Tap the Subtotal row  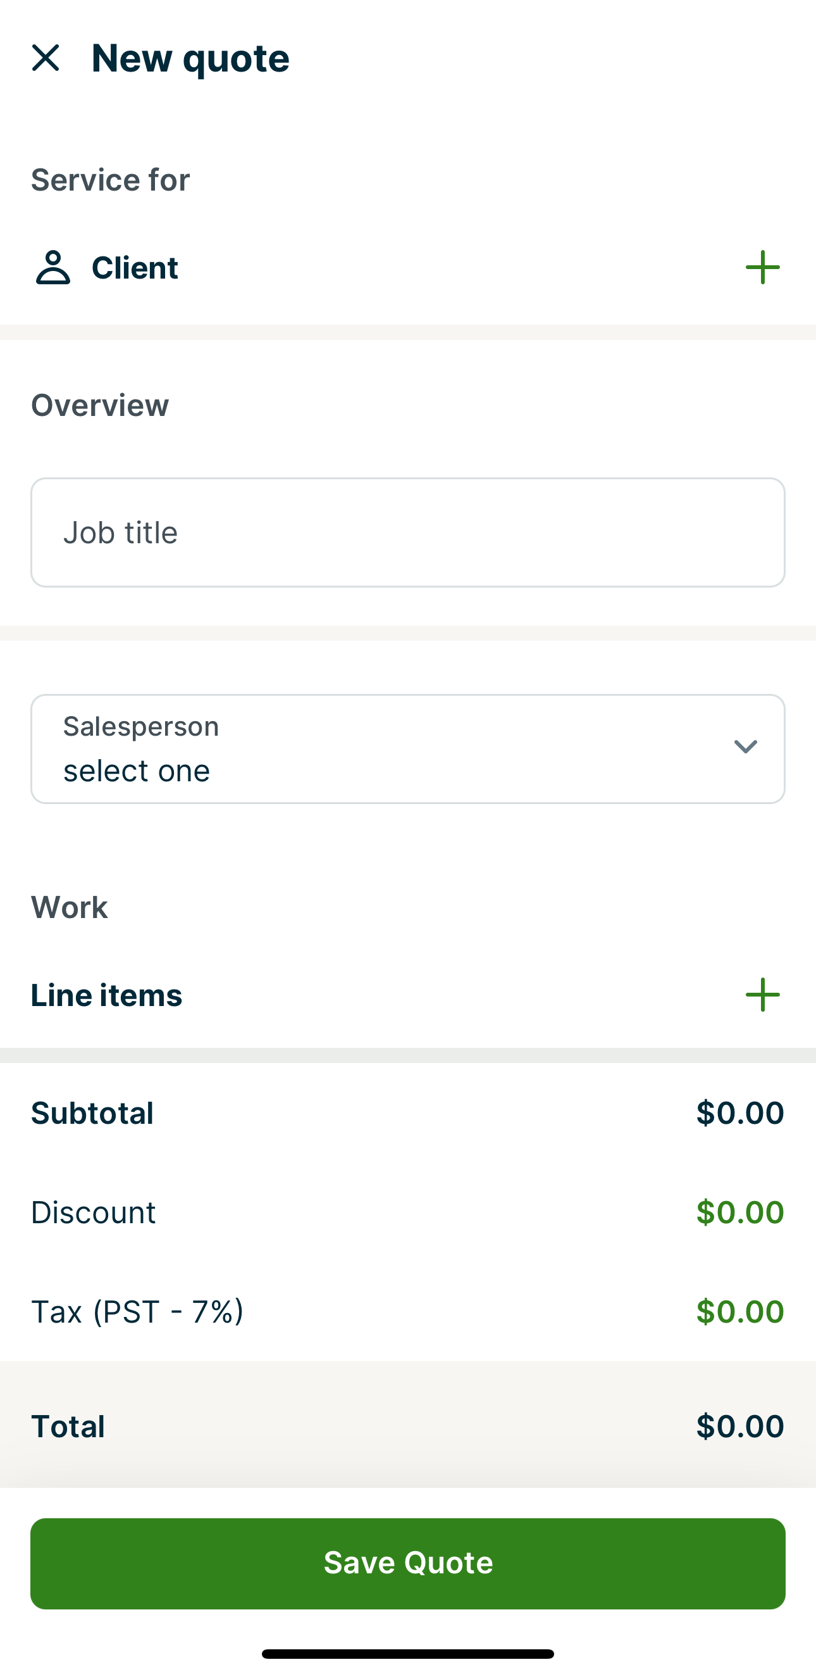pyautogui.click(x=407, y=1112)
